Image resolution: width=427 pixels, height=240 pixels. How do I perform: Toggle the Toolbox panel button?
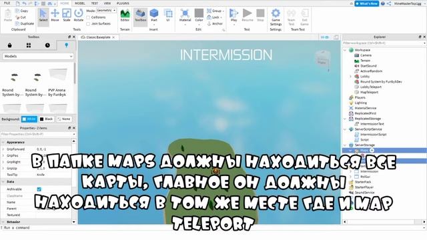141,16
